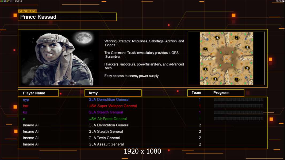The image size is (285, 160).
Task: Click the loading progress bar for e
Action: point(238,119)
